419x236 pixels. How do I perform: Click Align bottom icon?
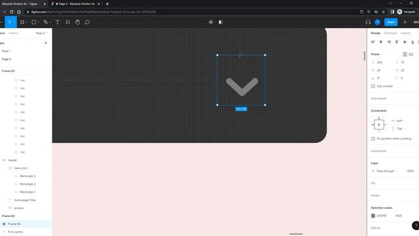tap(413, 42)
